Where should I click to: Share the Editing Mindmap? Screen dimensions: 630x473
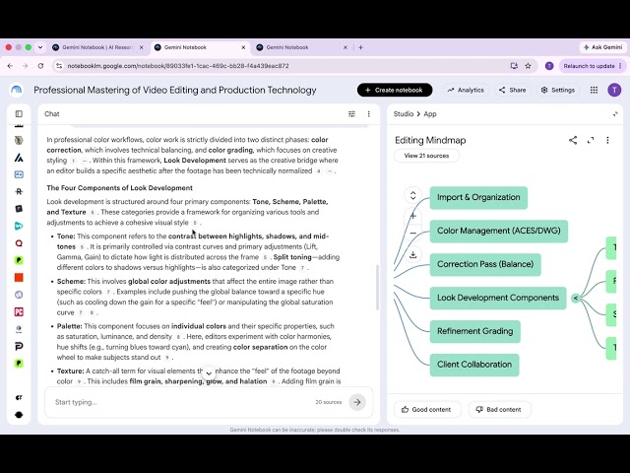pos(573,140)
